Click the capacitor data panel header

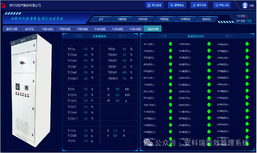pyautogui.click(x=100, y=36)
